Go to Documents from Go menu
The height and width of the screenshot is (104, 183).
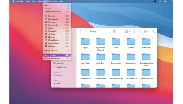coord(57,19)
